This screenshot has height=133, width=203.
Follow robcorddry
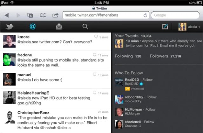tap(152, 97)
